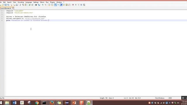Open the Language menu
187x105 pixels.
29,2
